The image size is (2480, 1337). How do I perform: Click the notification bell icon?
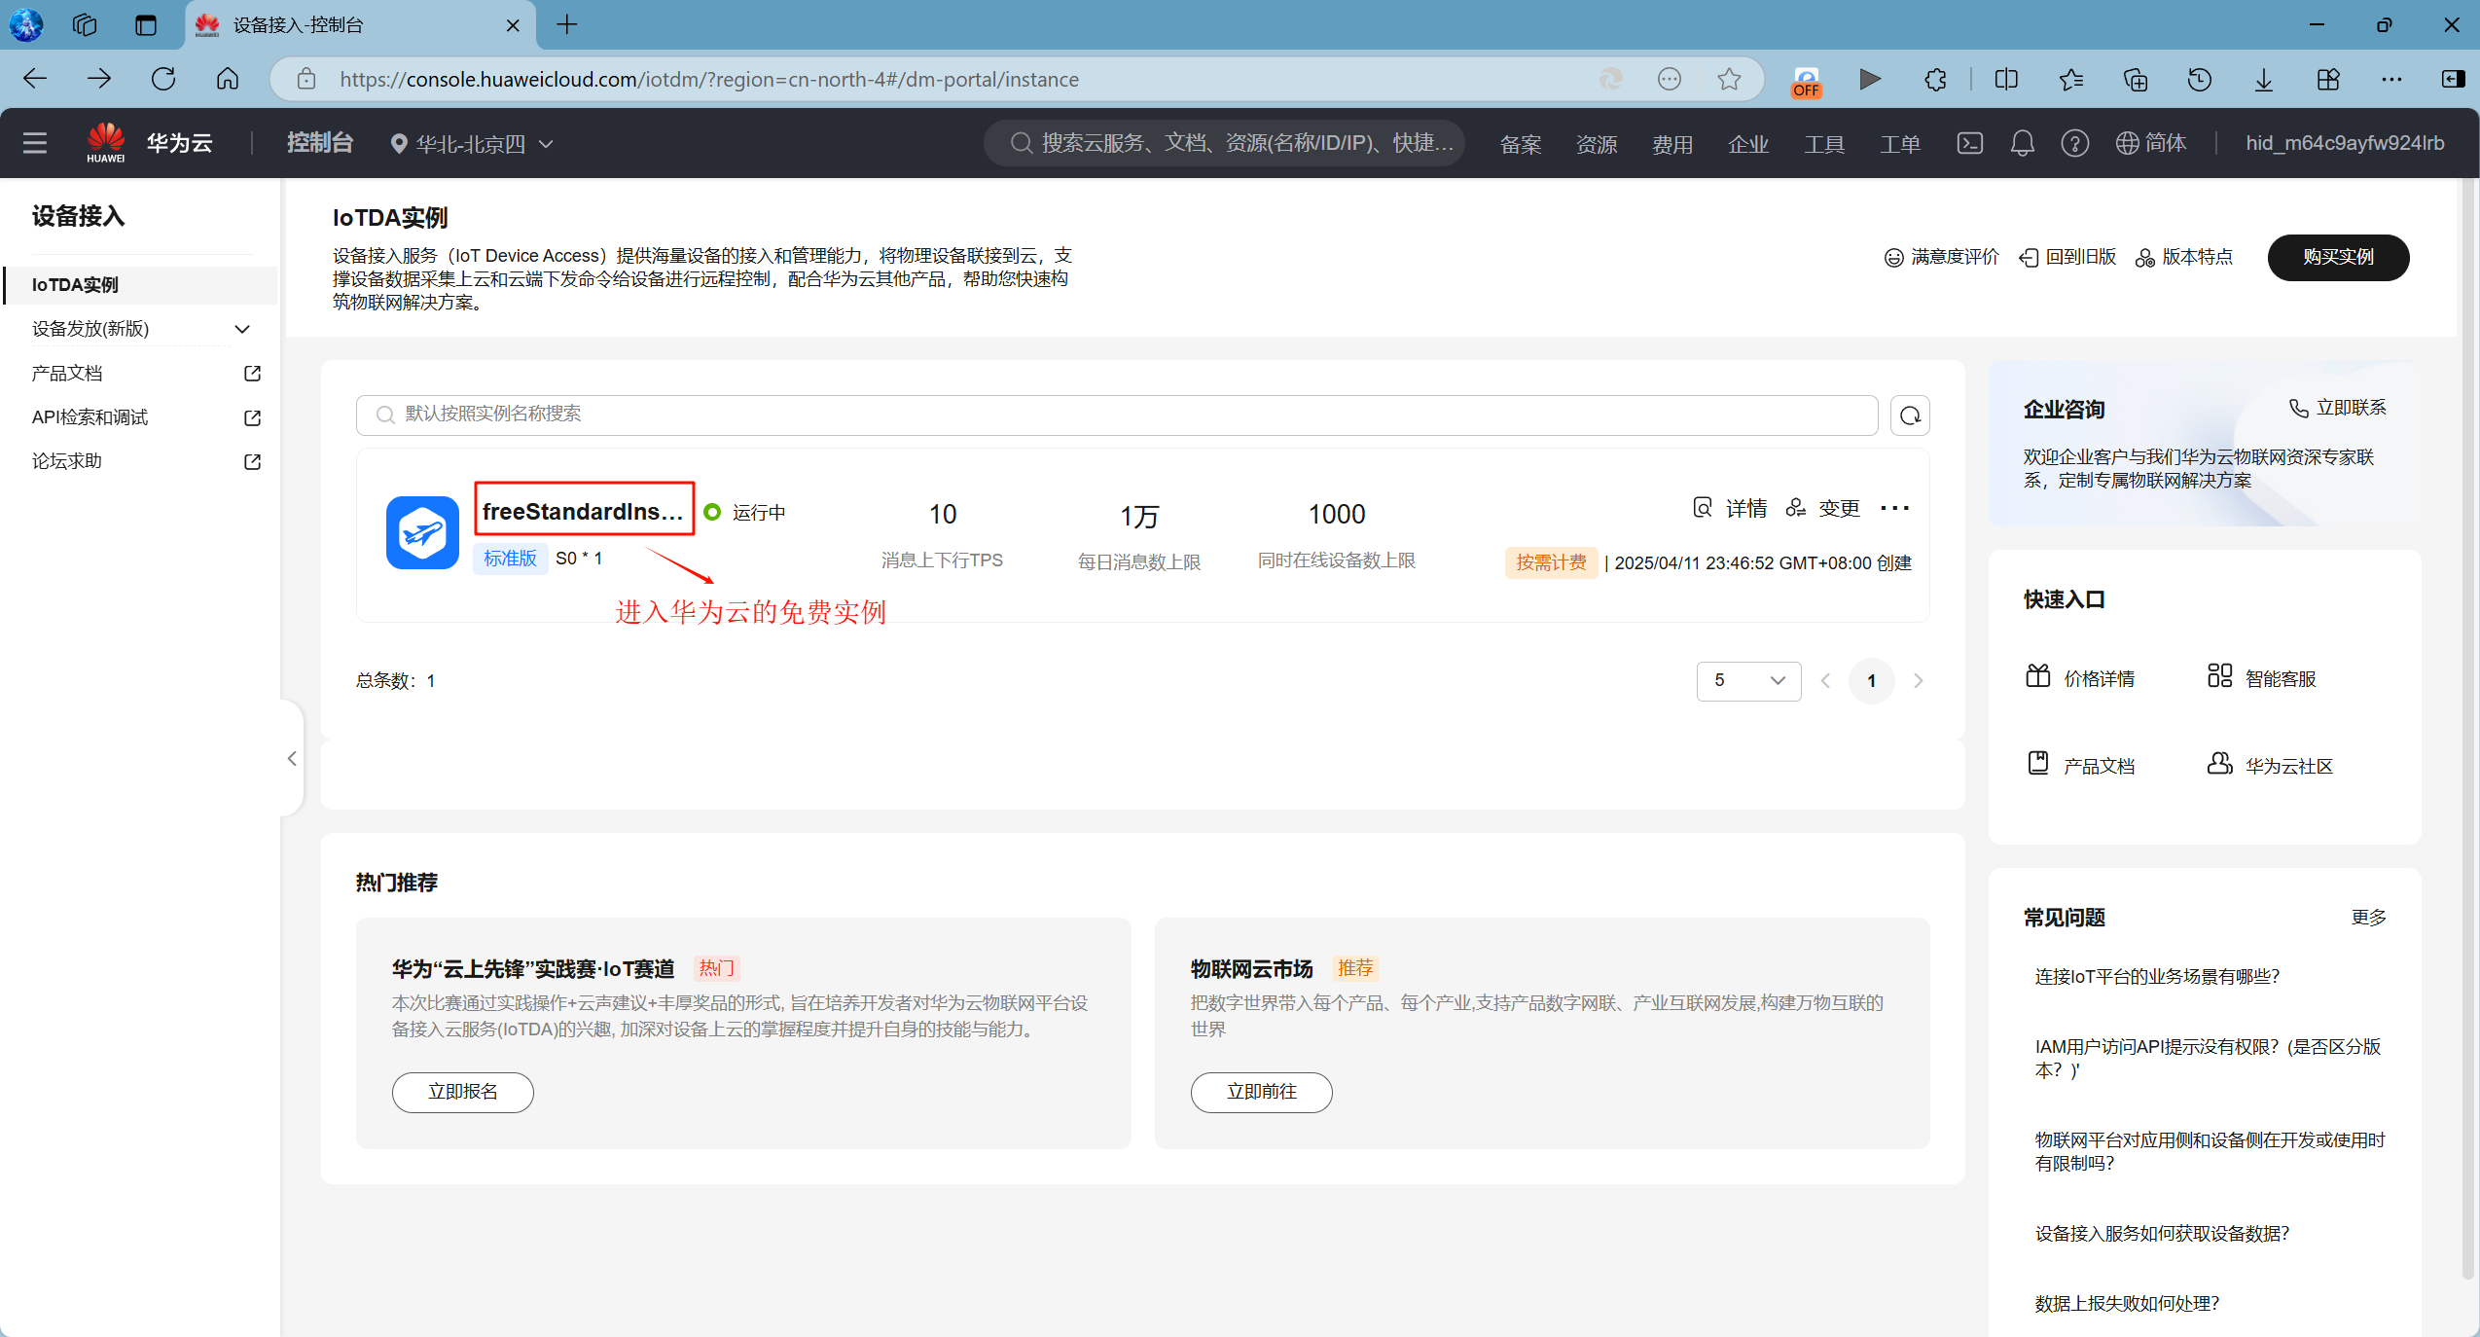2022,143
